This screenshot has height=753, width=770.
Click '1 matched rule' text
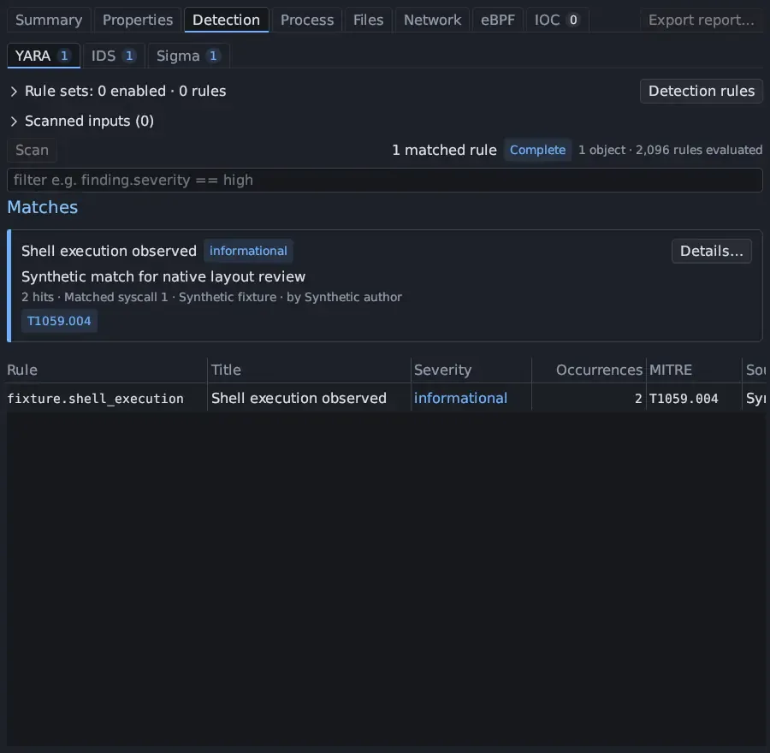[x=444, y=151]
